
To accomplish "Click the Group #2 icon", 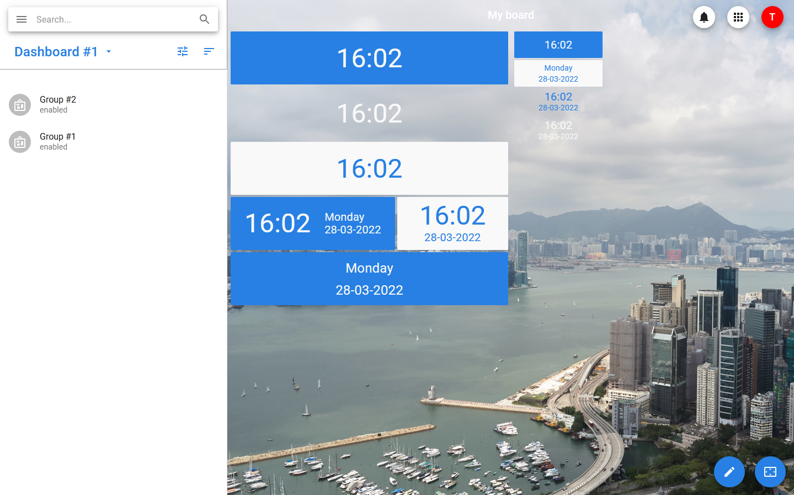I will point(20,105).
